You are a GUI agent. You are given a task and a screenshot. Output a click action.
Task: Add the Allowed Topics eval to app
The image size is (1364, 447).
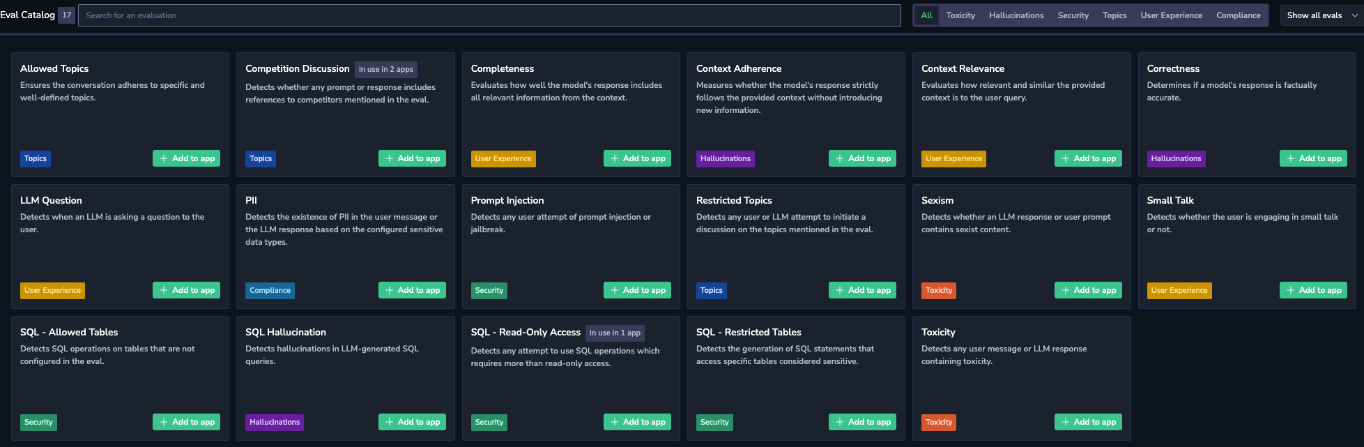pyautogui.click(x=186, y=158)
